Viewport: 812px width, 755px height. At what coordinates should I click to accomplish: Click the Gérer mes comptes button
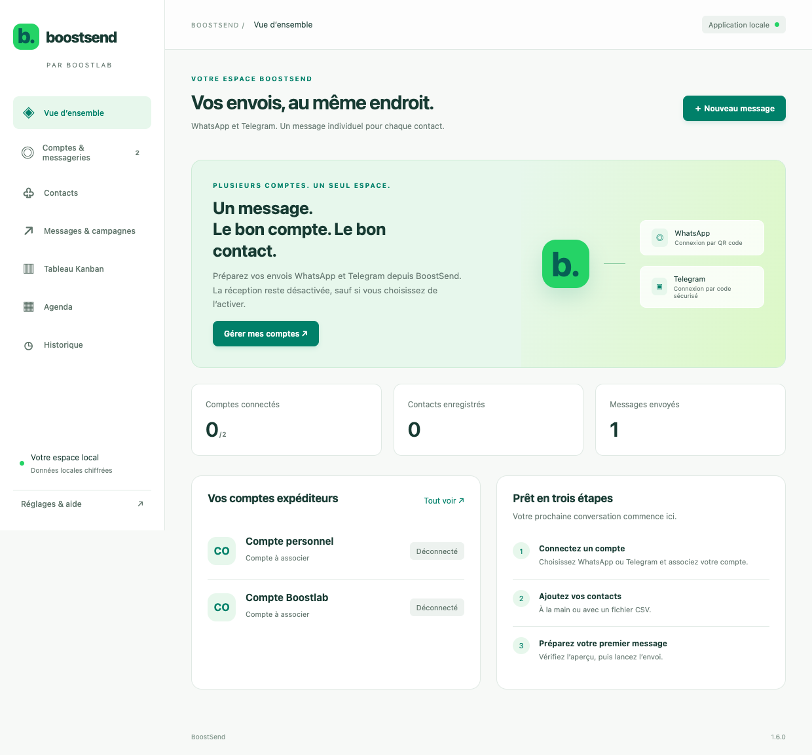point(266,333)
